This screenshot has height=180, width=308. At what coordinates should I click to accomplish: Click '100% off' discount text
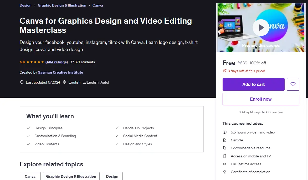coord(258,63)
